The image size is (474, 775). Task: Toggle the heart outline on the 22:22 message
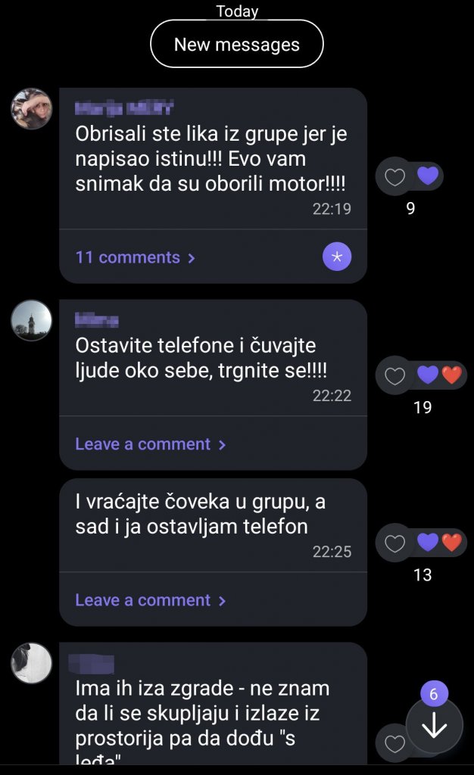tap(394, 375)
